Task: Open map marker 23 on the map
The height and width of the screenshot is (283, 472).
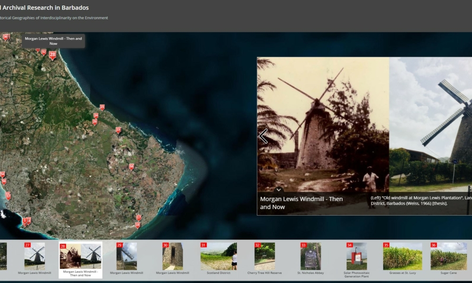Action: [118, 130]
